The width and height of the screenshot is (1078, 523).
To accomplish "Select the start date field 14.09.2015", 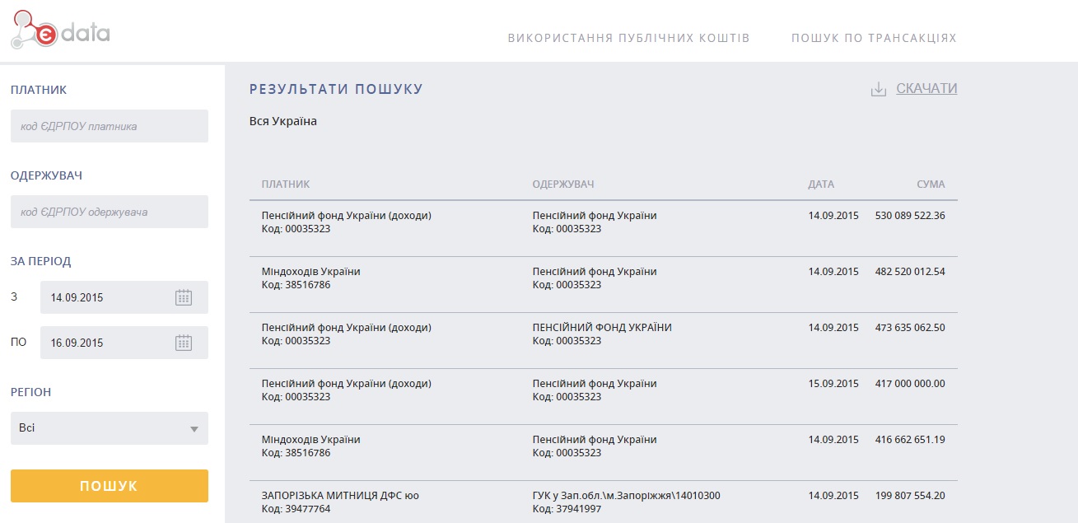I will 124,297.
